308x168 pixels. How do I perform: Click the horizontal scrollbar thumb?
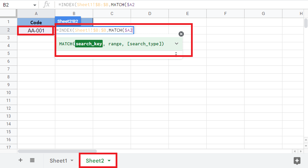point(57,151)
